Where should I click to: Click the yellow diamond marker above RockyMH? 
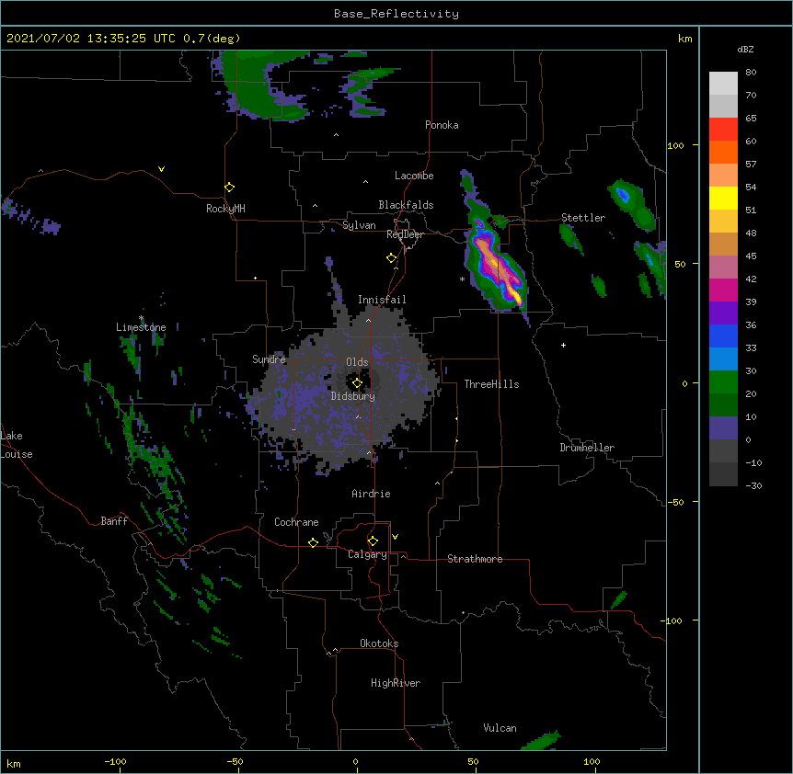229,188
